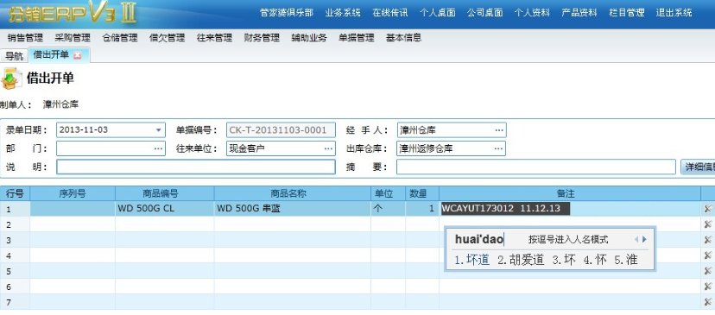This screenshot has width=715, height=315.
Task: Close the 借出开单 tab
Action: click(x=77, y=55)
